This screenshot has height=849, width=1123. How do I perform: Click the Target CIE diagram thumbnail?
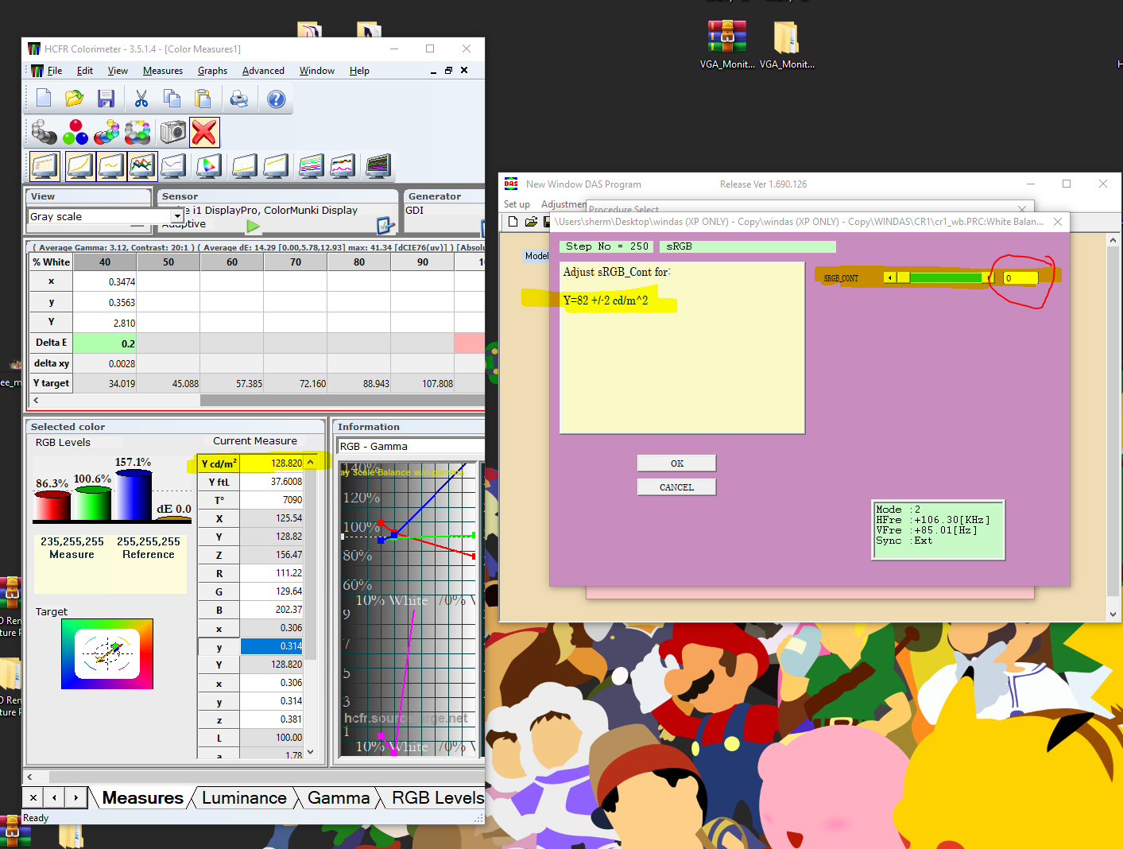point(107,653)
